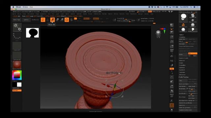Adjust the SDiv slider
Viewport: 211px width, 118px height.
(x=183, y=42)
